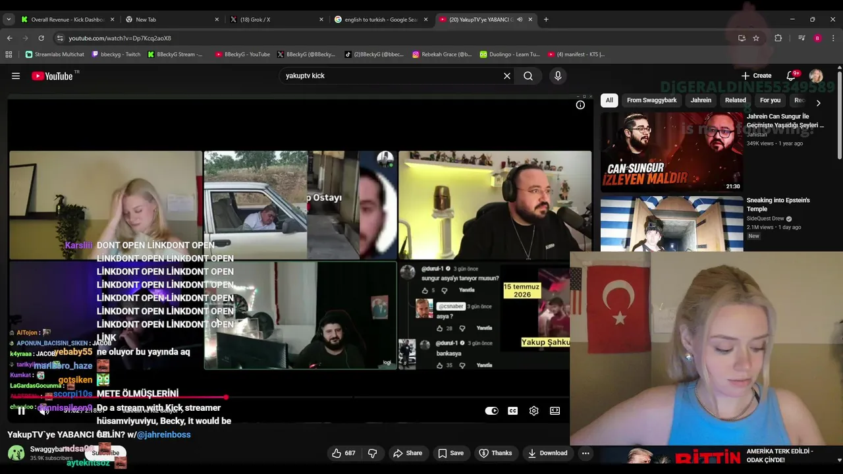Start voice search with the microphone
This screenshot has height=474, width=843.
(x=558, y=76)
